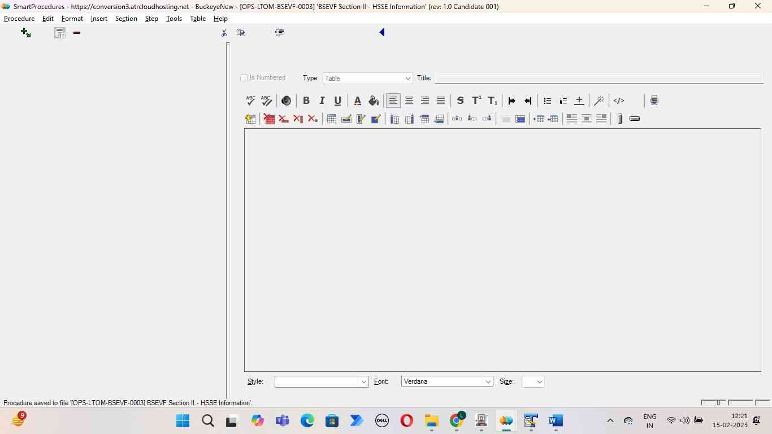
Task: Toggle the align left button
Action: coord(393,101)
